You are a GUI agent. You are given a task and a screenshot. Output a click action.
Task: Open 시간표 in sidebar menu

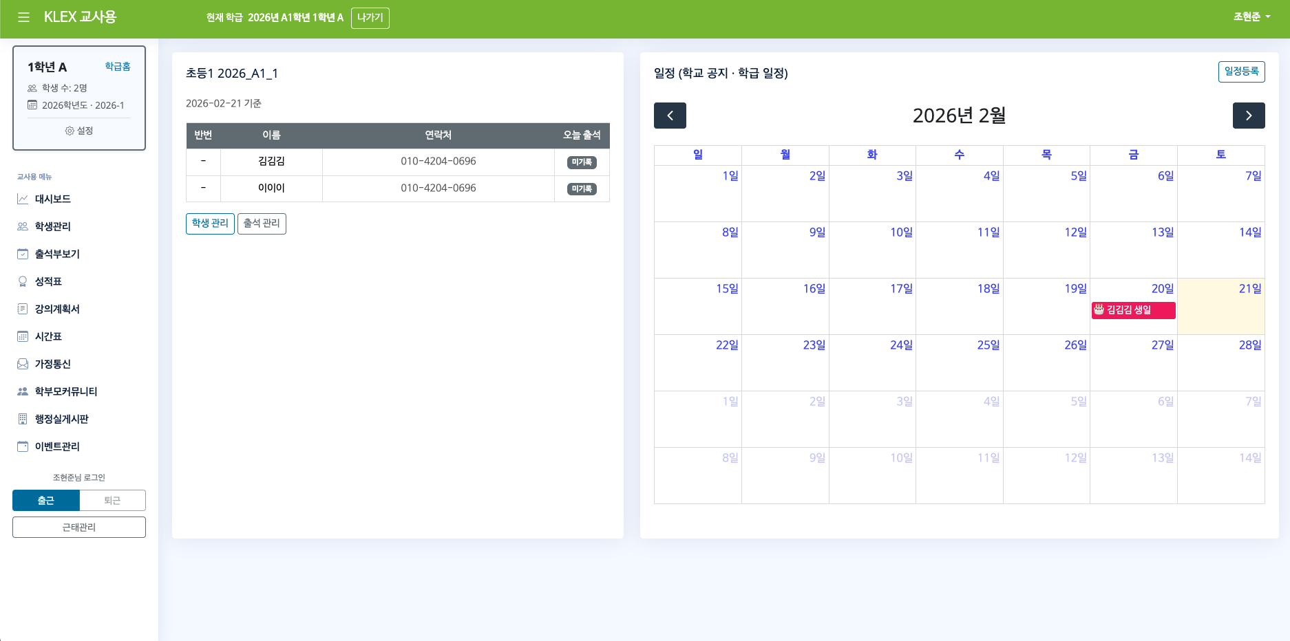pos(48,336)
